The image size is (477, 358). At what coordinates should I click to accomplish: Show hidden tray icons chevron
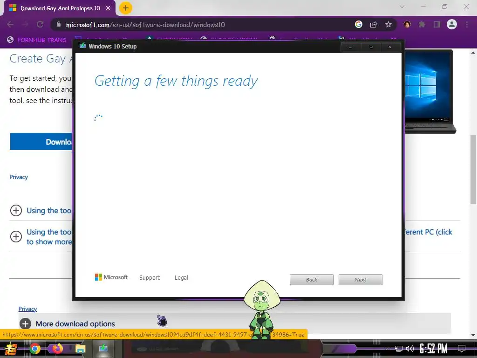click(x=387, y=349)
